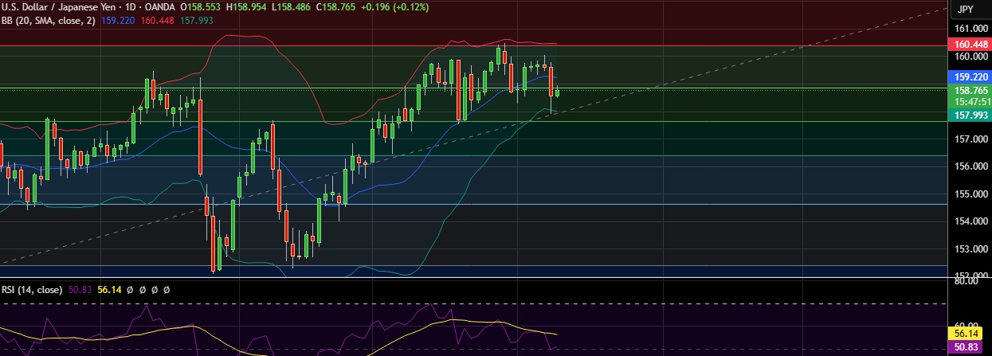Click the purple 50.83 value in RSI legend
Viewport: 992px width, 356px height.
coord(79,291)
